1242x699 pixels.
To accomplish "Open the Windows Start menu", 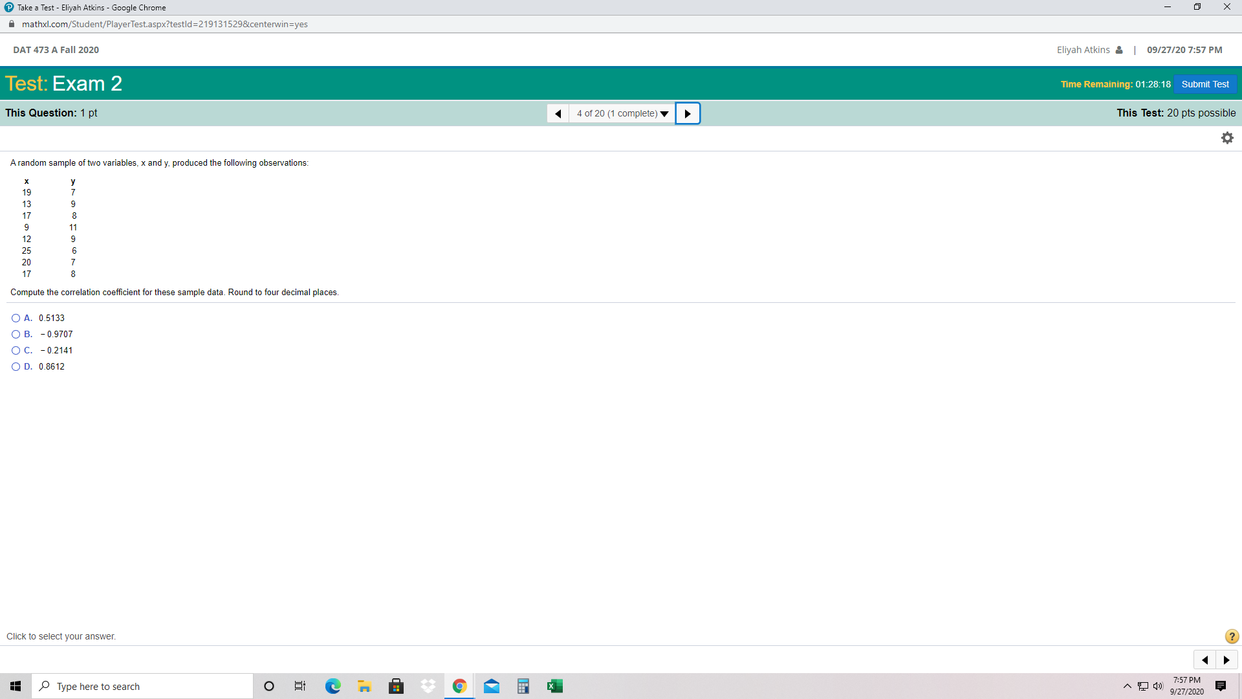I will tap(16, 686).
